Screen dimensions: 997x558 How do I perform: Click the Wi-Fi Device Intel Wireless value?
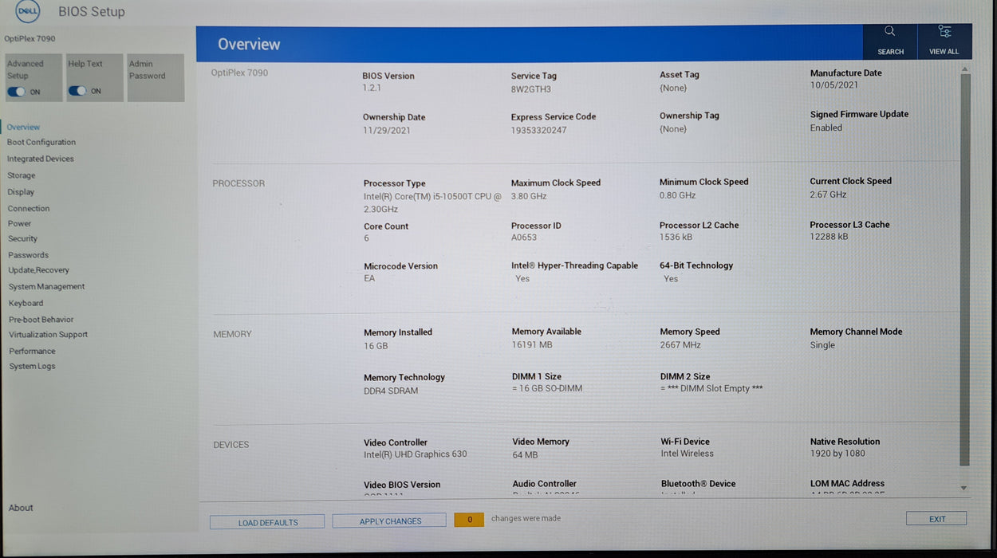[x=688, y=454]
